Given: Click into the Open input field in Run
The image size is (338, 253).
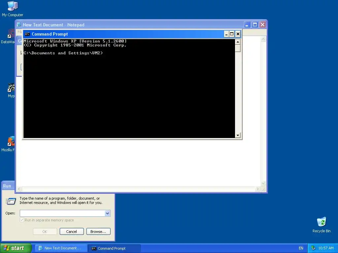Looking at the screenshot, I should click(62, 213).
